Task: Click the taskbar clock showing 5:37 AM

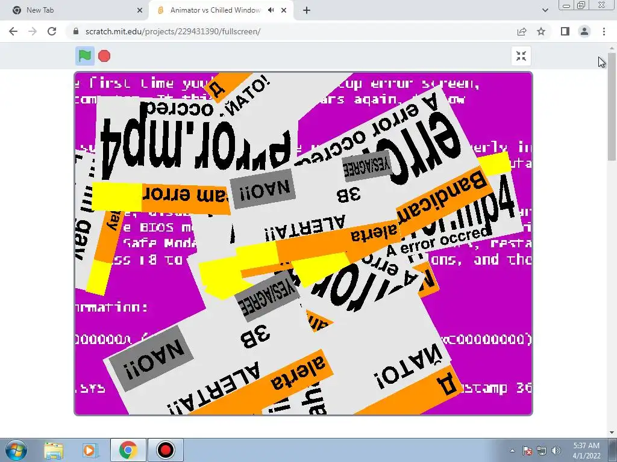Action: [x=586, y=451]
